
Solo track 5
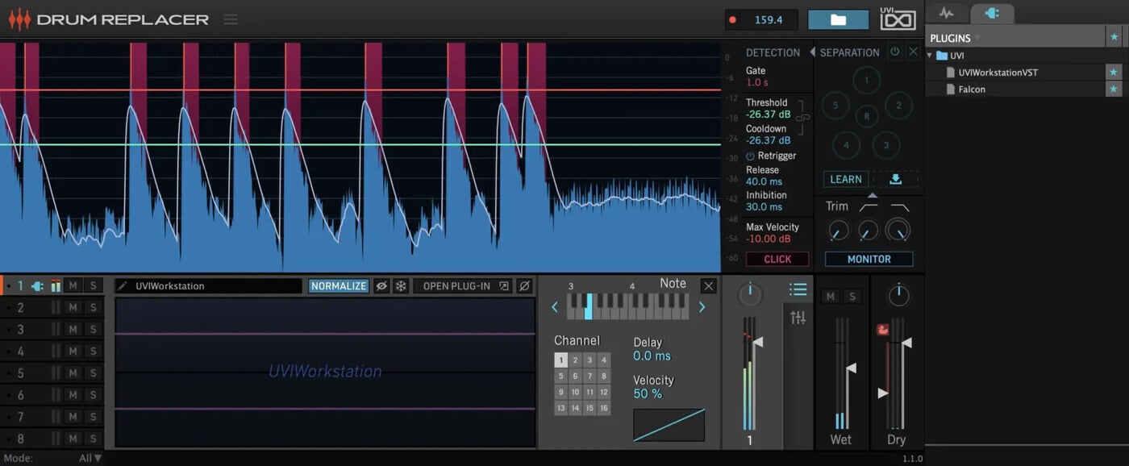[x=93, y=373]
